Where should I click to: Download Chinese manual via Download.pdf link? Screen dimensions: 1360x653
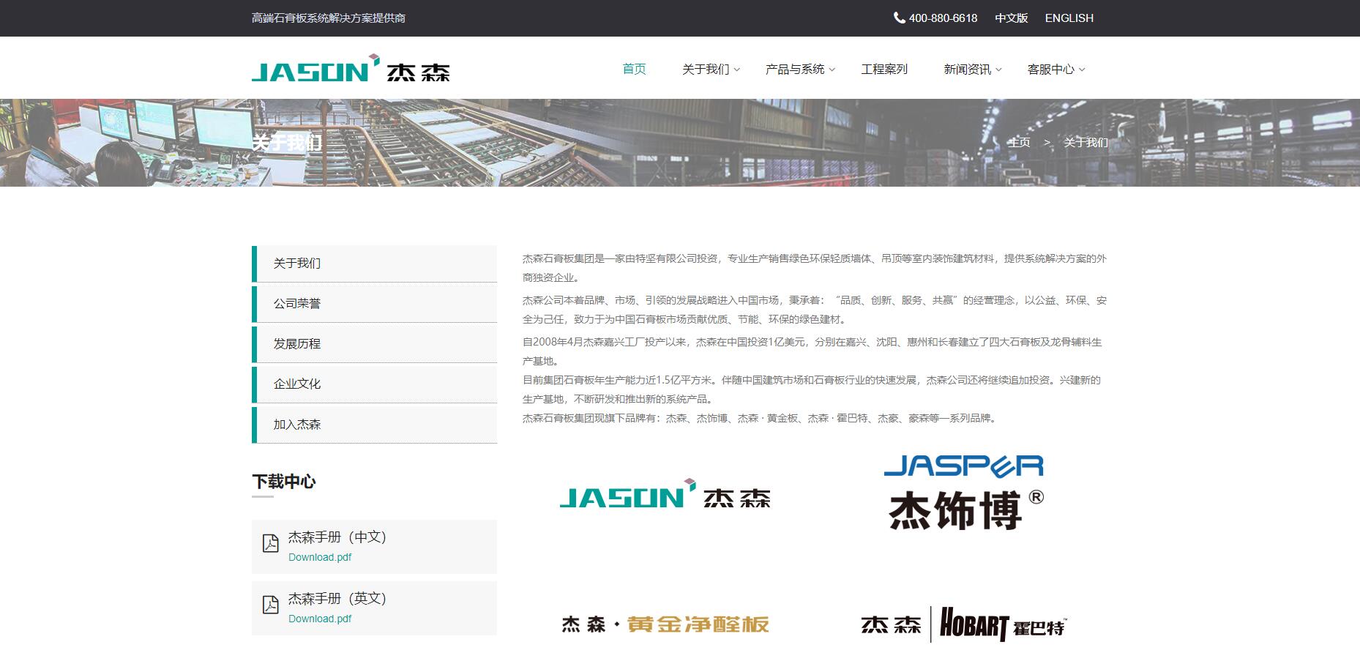click(x=320, y=557)
